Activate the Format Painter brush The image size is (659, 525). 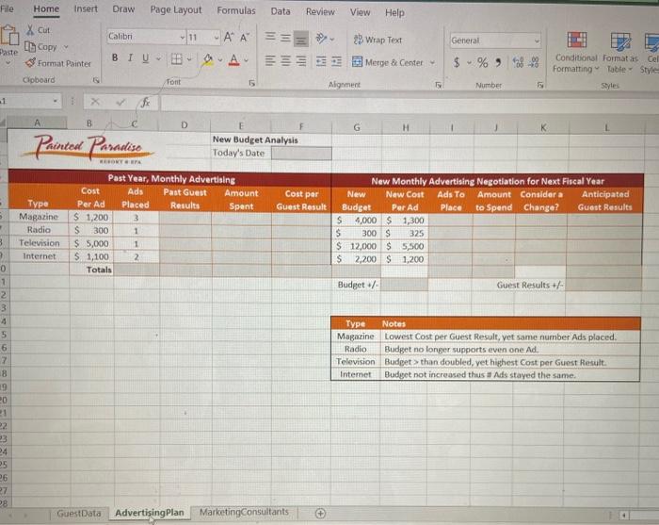click(30, 63)
